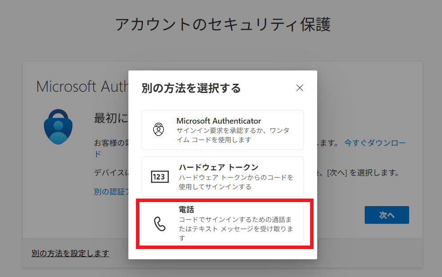Close the 別の方法を選択する dialog
The image size is (442, 277).
(x=300, y=88)
